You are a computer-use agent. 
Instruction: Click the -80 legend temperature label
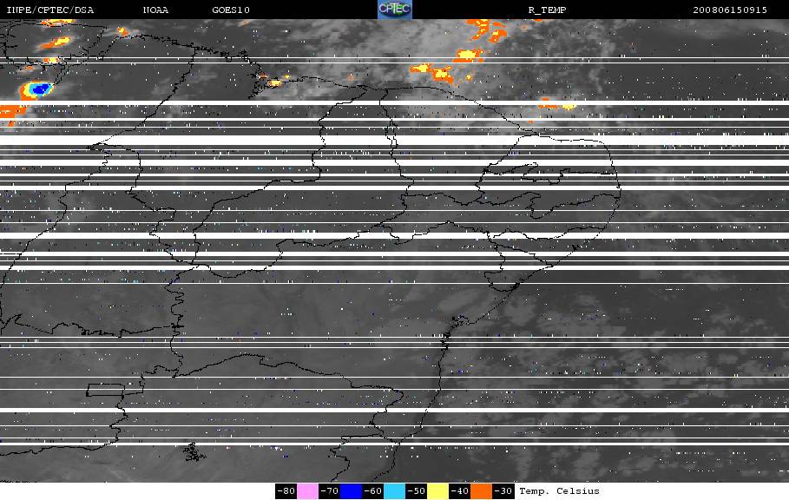coord(286,491)
